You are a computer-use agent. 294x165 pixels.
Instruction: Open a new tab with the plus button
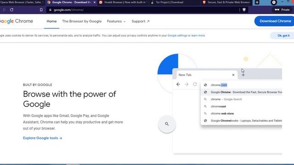[257, 2]
